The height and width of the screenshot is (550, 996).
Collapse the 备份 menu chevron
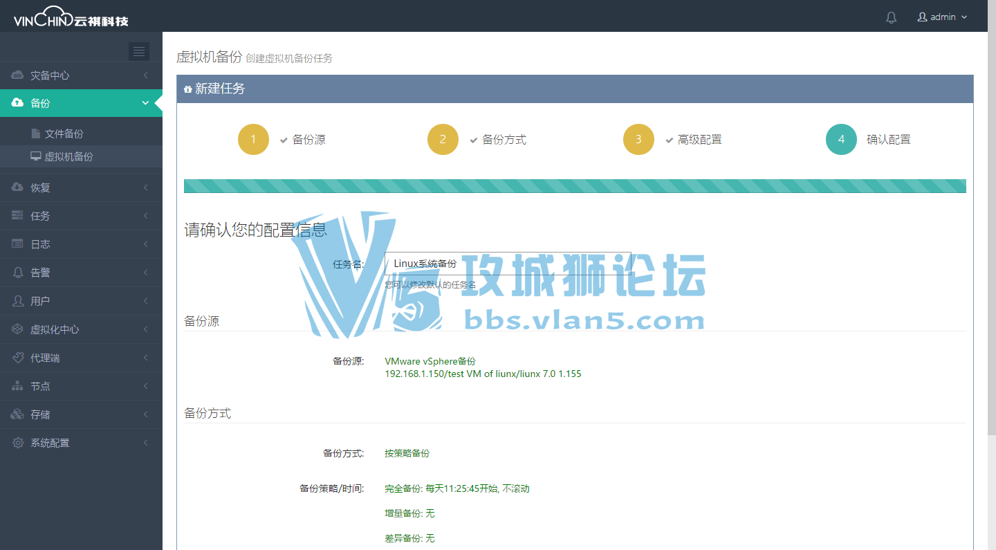[145, 103]
